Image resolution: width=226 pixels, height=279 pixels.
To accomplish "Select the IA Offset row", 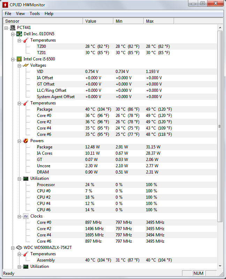I will pos(127,78).
